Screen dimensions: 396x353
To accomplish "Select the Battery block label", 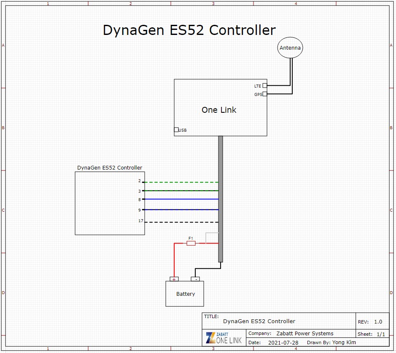I will (x=186, y=294).
